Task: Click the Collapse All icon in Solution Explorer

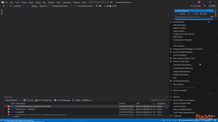Action: click(x=195, y=14)
